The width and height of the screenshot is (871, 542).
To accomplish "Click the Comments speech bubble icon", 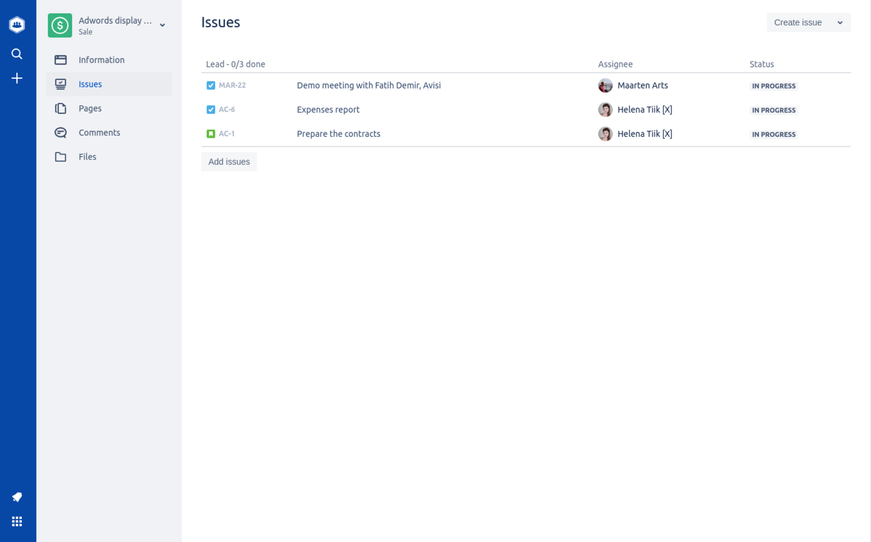I will click(x=60, y=132).
